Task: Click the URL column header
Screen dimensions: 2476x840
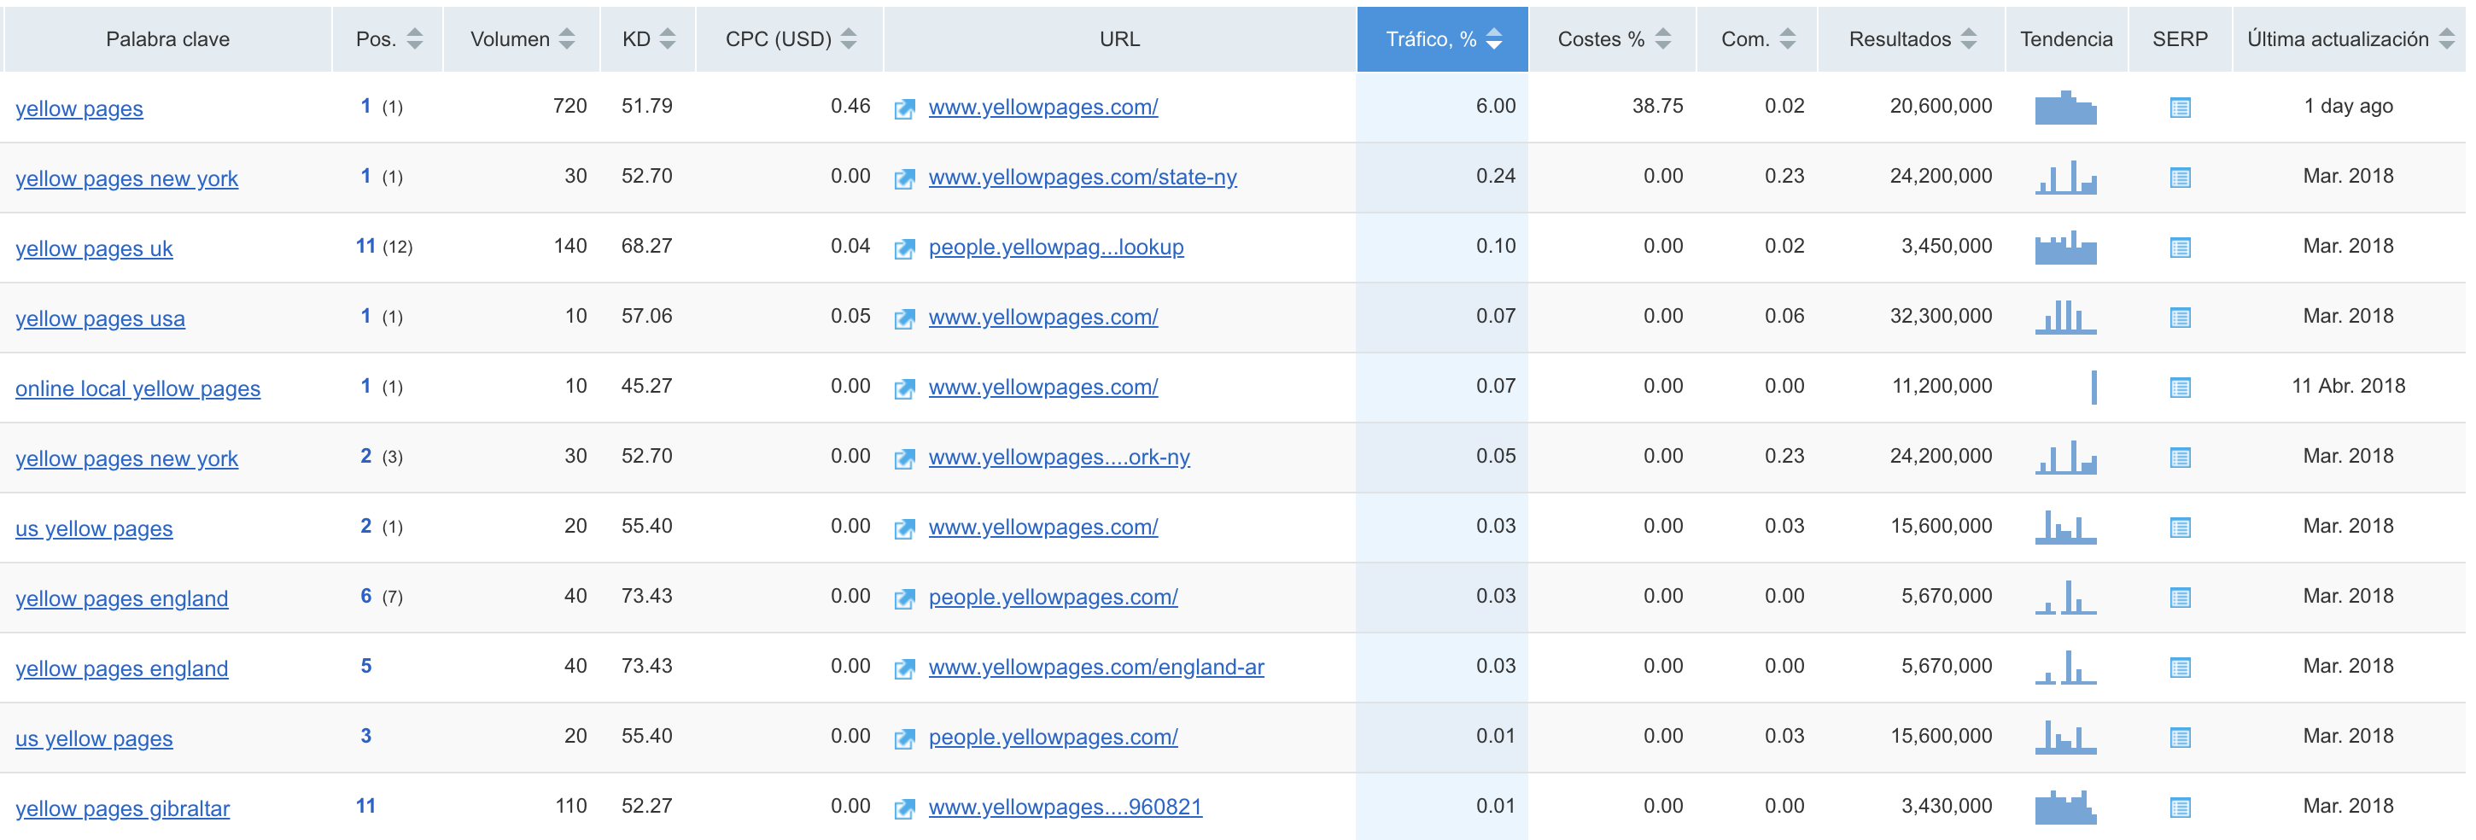Action: [x=1120, y=38]
